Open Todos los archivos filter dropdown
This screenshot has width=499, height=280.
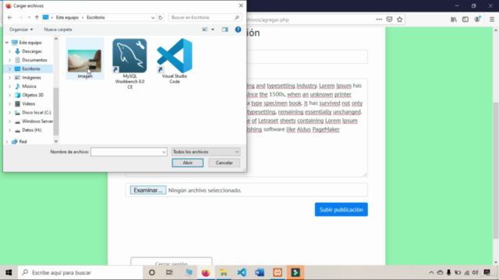click(206, 152)
